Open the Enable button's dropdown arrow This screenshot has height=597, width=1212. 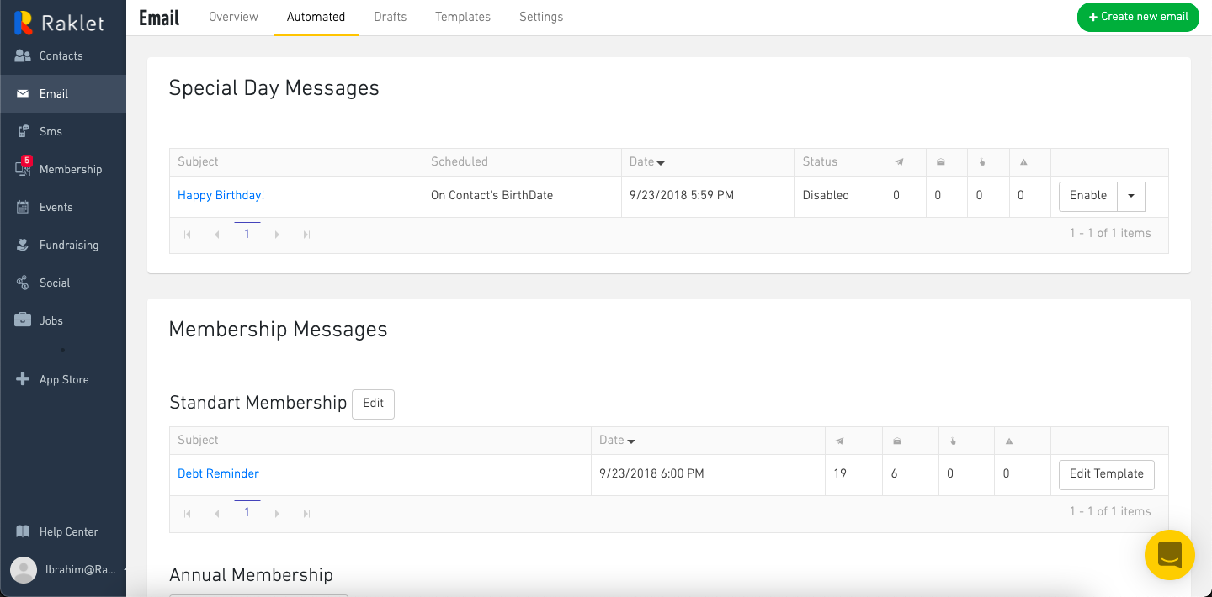coord(1130,196)
